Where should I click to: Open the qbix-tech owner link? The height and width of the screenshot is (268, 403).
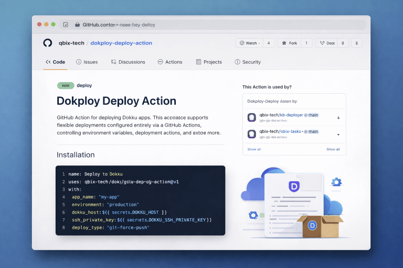point(71,43)
